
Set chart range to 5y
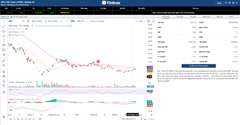(10, 119)
